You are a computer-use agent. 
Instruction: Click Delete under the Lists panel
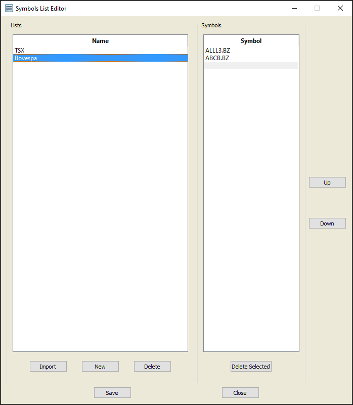point(152,367)
